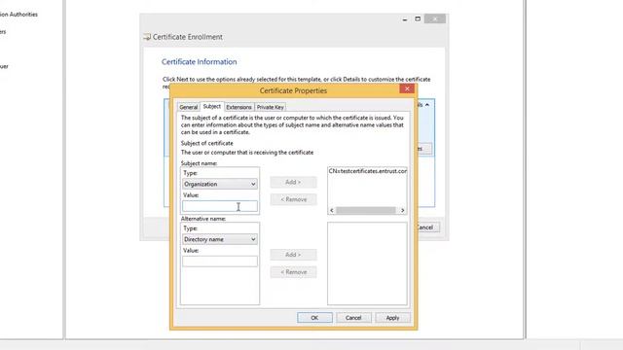This screenshot has width=623, height=350.
Task: Collapse Details chevron in Certificate Enrollment window
Action: (427, 105)
